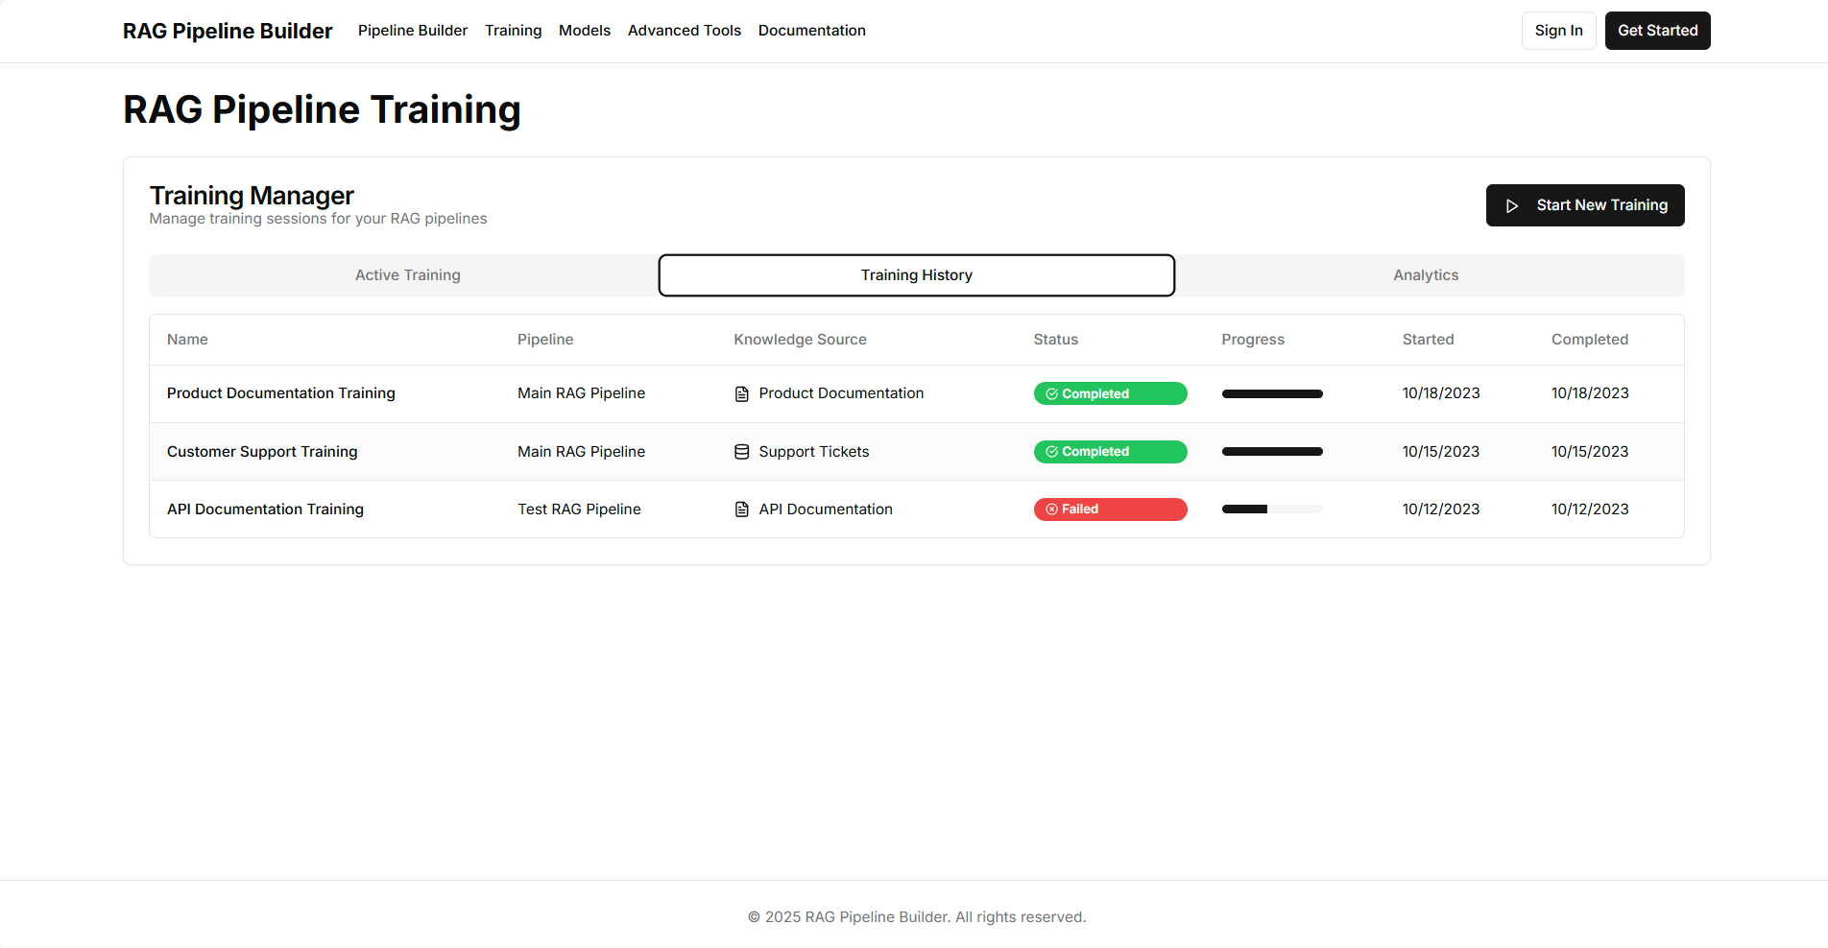Click the play triangle icon in Start New Training
This screenshot has height=948, width=1828.
pyautogui.click(x=1512, y=205)
